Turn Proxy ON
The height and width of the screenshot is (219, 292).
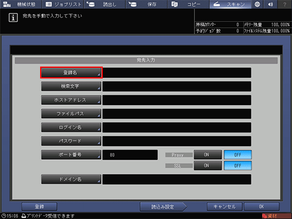(208, 155)
